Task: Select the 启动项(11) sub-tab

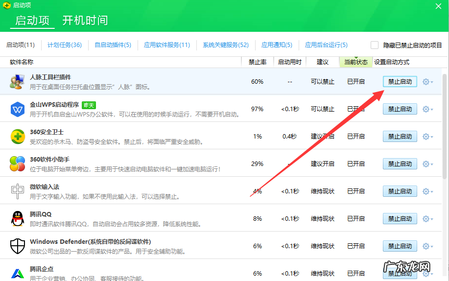Action: 21,45
